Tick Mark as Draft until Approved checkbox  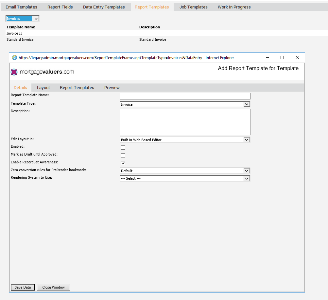point(123,156)
